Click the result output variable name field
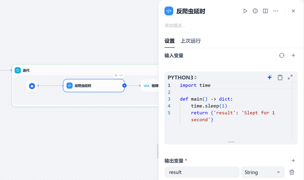The image size is (304, 180). [202, 172]
